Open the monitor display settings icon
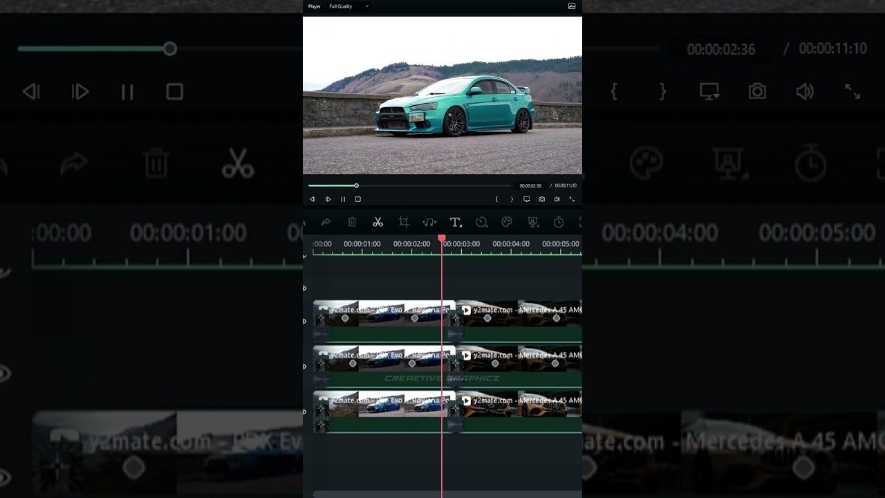 527,199
